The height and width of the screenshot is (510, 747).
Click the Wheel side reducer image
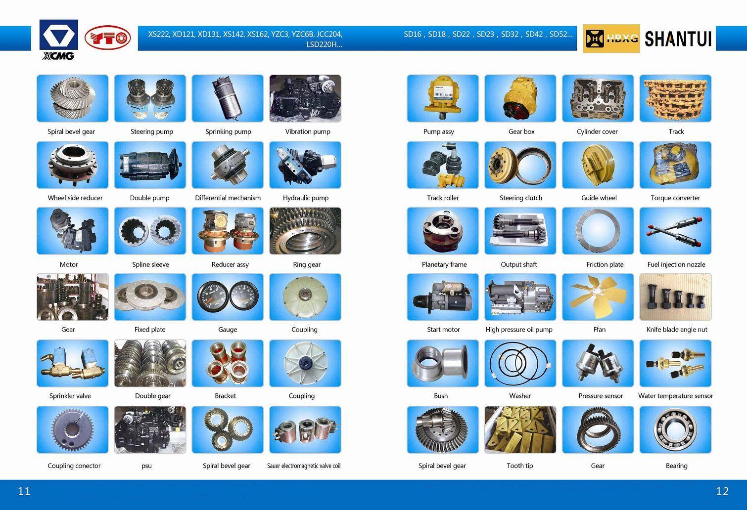72,165
